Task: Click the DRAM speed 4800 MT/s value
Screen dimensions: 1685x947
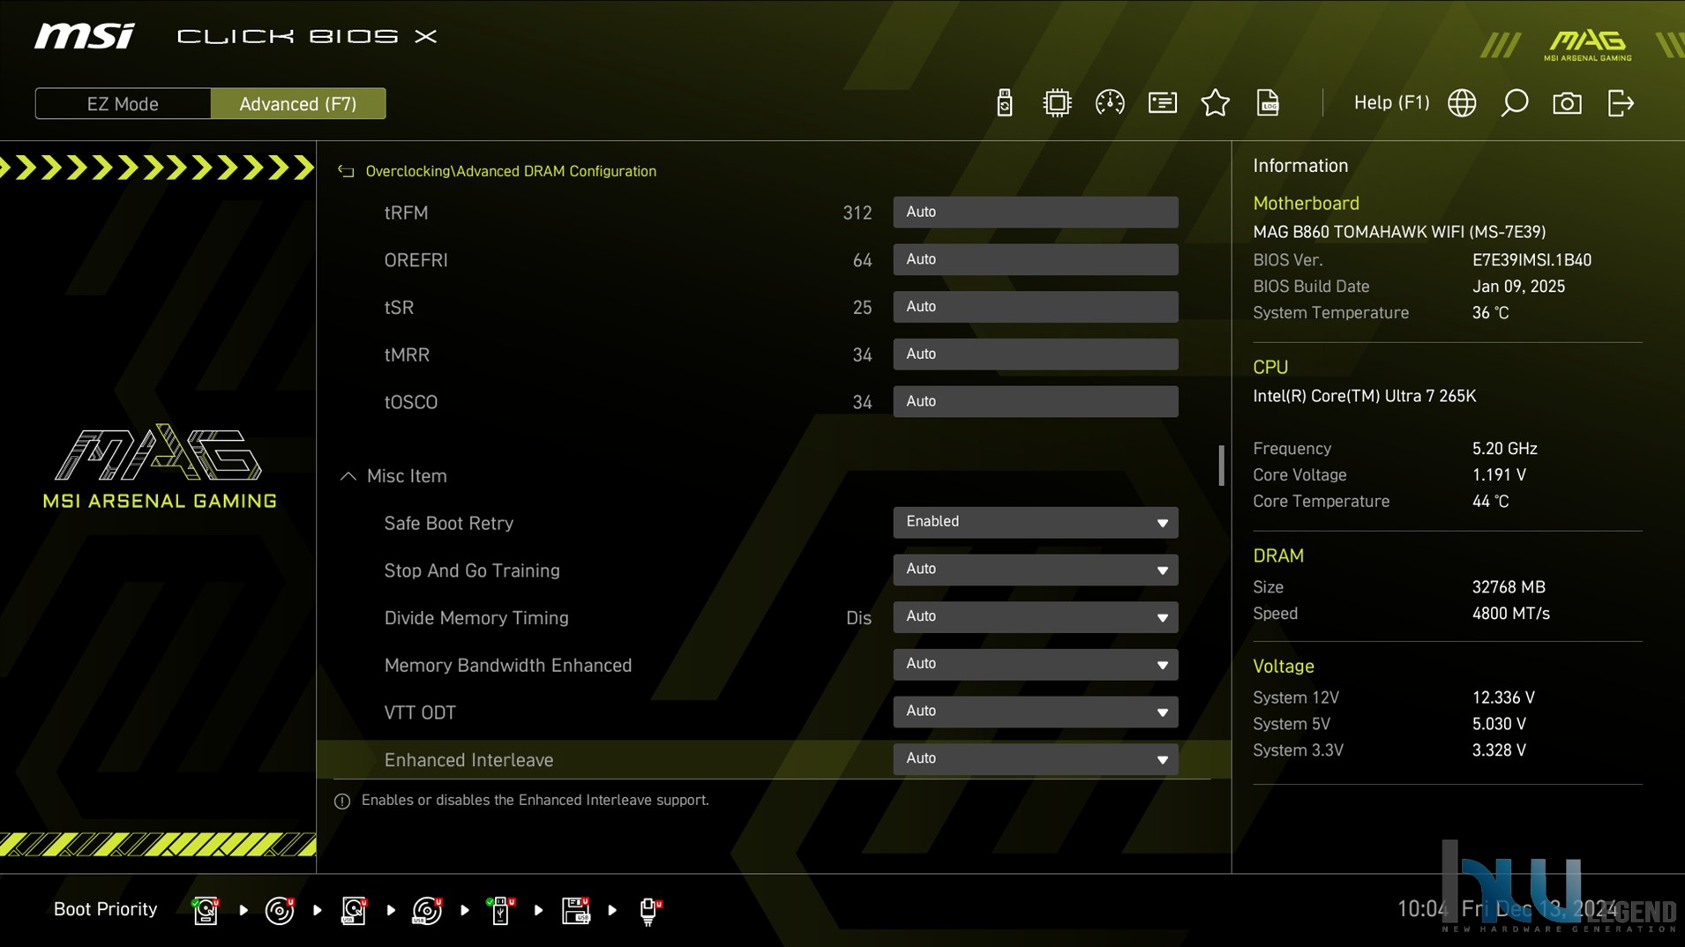Action: click(1510, 614)
